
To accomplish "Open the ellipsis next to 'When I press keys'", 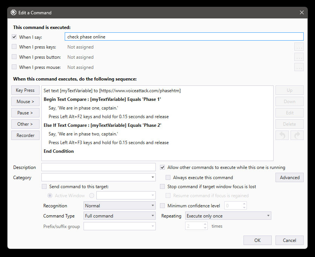I will coord(298,47).
